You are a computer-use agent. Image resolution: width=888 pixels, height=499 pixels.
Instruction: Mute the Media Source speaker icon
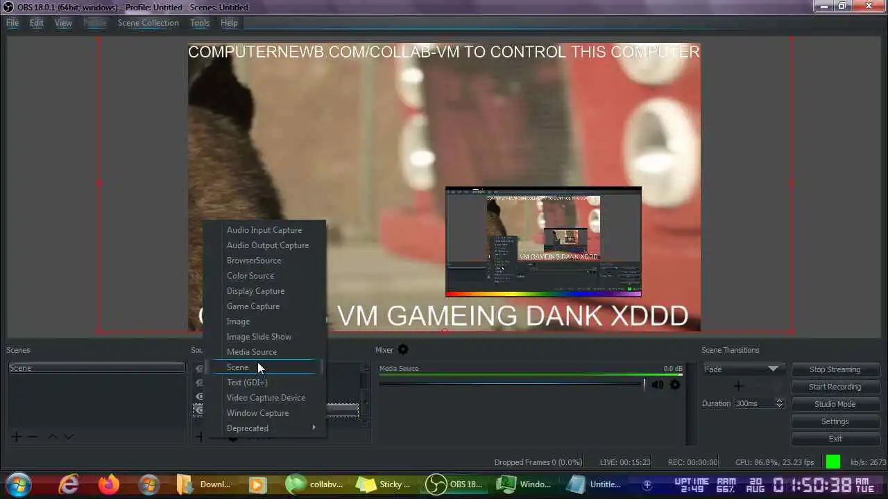coord(657,385)
